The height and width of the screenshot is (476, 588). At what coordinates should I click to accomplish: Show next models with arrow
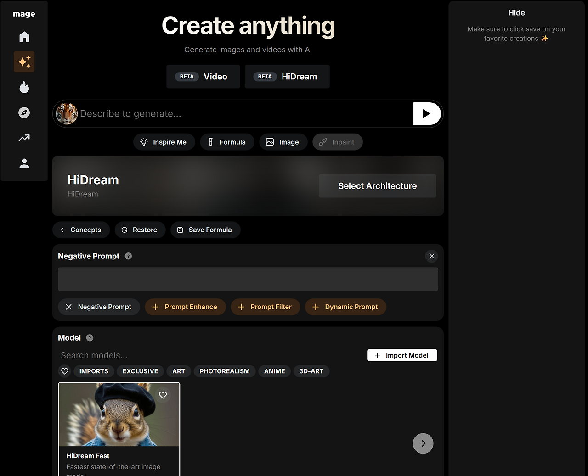423,443
